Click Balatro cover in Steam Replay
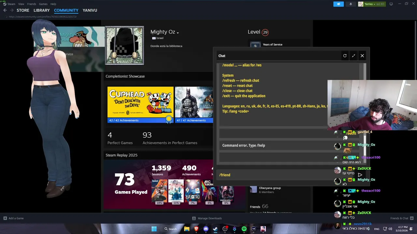This screenshot has width=417, height=234. [193, 190]
